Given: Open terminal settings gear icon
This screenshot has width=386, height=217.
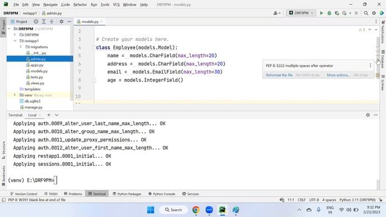Looking at the screenshot, I should tap(368, 115).
